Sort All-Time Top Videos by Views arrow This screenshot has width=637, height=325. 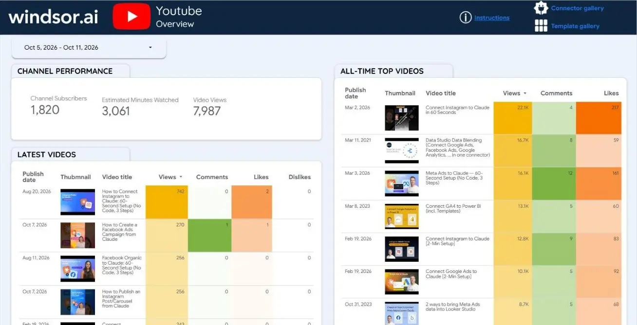(x=525, y=93)
